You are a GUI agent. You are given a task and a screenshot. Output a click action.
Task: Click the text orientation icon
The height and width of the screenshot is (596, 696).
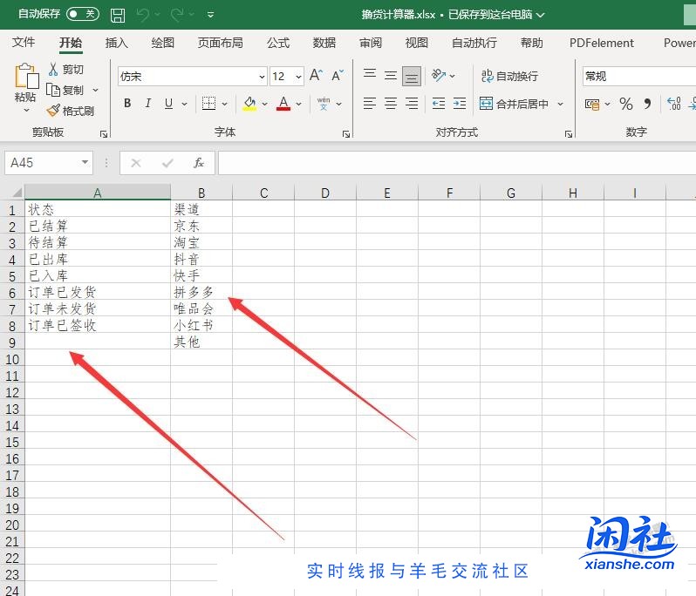(x=439, y=76)
